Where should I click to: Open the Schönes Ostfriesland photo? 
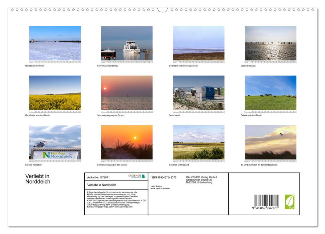click(x=198, y=142)
